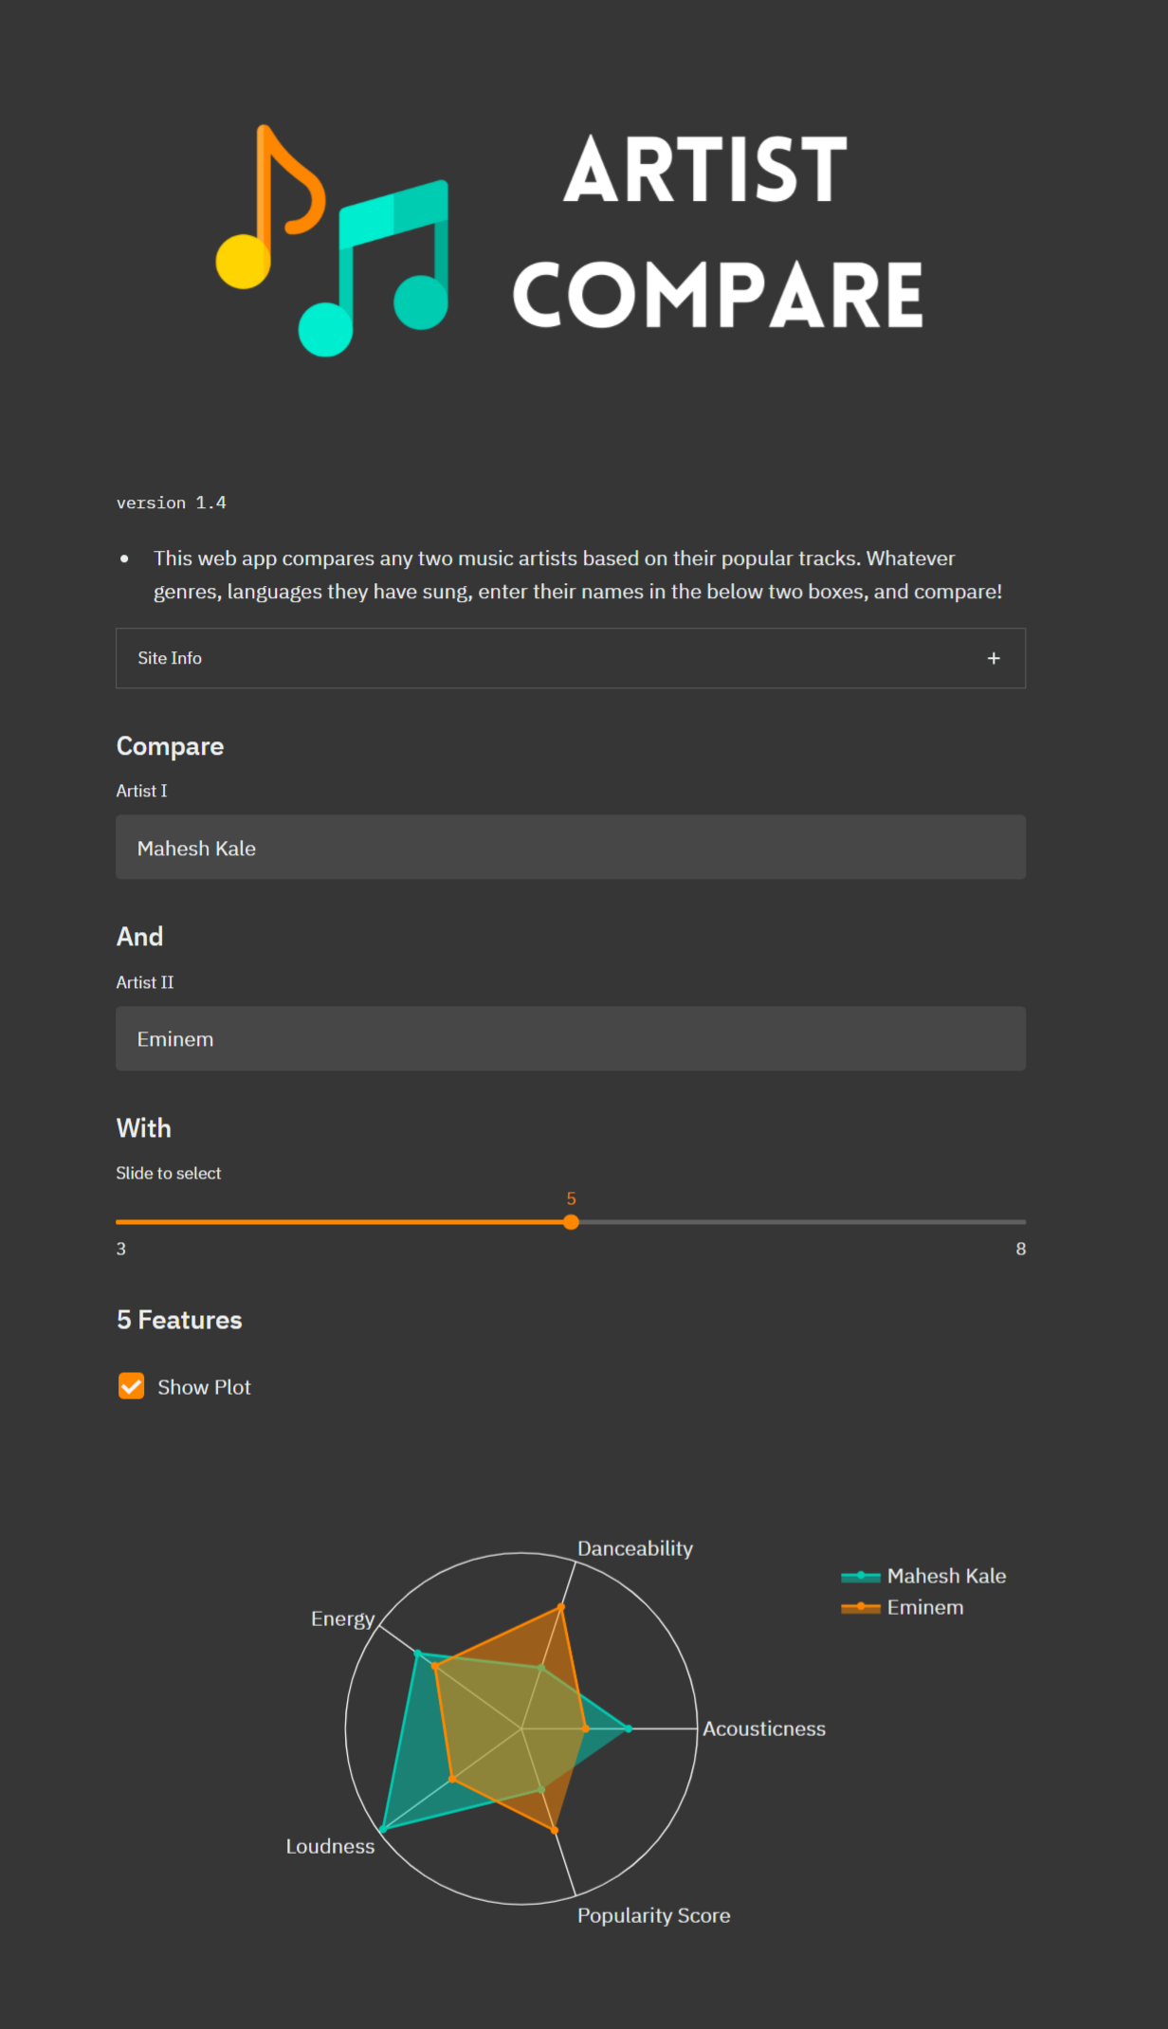1168x2029 pixels.
Task: Click the Artist I field with Mahesh Kale
Action: pyautogui.click(x=571, y=848)
